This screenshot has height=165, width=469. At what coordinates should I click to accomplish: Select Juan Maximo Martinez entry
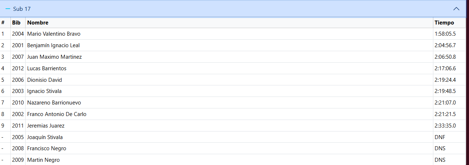pyautogui.click(x=233, y=57)
